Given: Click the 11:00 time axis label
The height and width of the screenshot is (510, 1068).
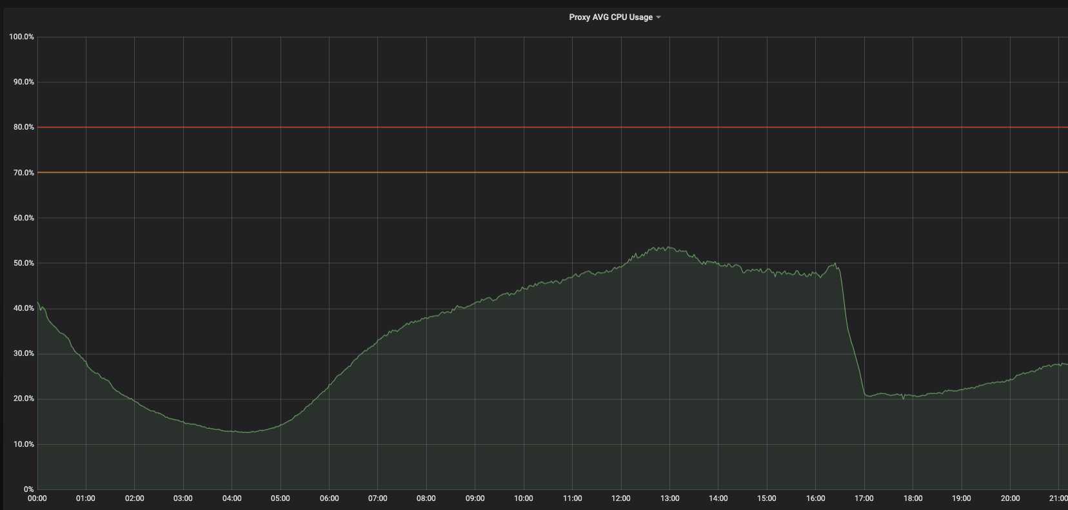Looking at the screenshot, I should [x=573, y=498].
